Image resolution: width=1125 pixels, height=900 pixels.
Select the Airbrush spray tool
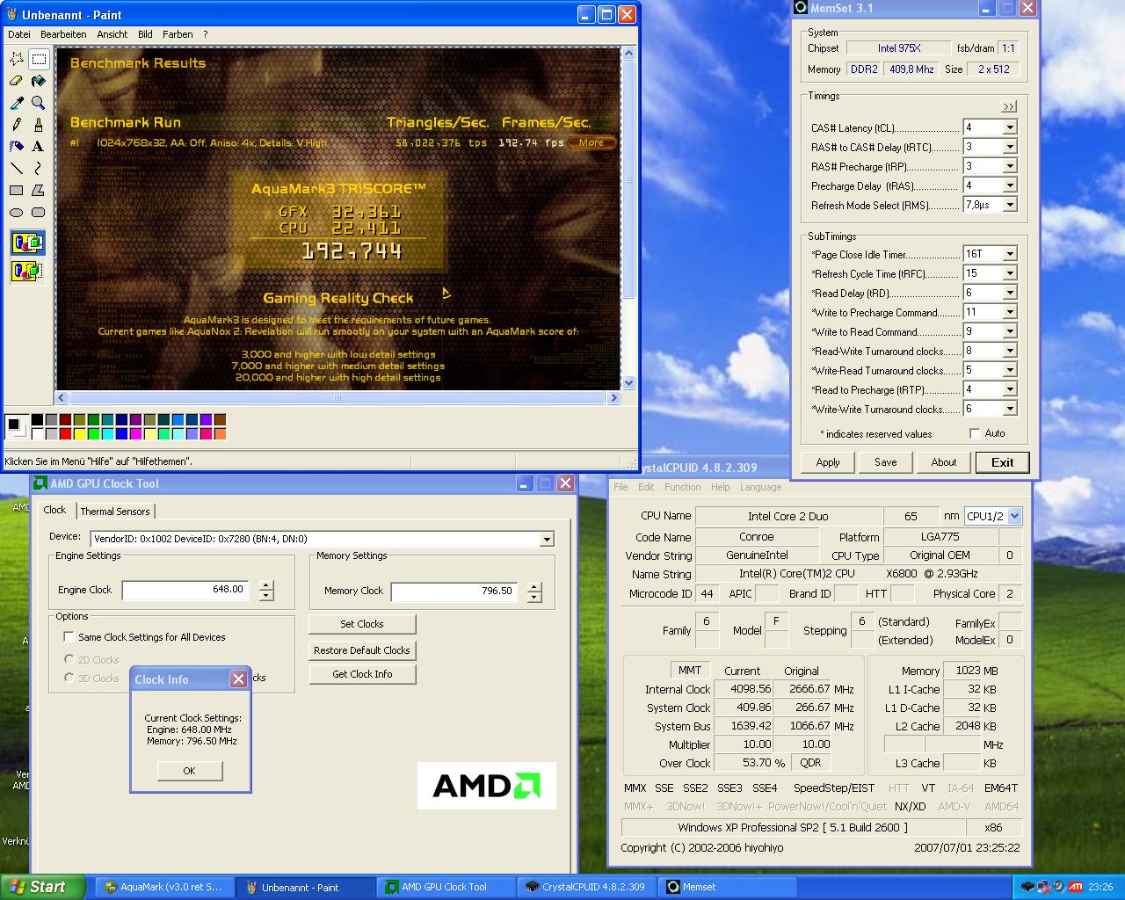pyautogui.click(x=17, y=147)
